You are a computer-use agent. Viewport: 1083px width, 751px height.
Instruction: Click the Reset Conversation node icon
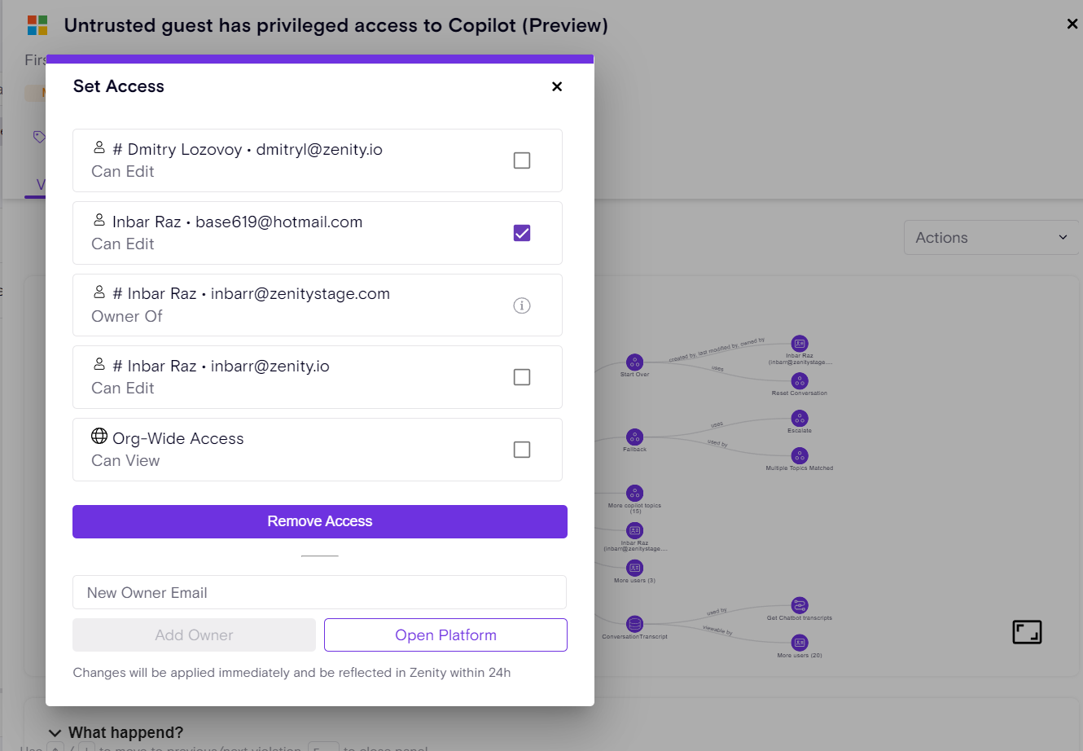(x=800, y=381)
